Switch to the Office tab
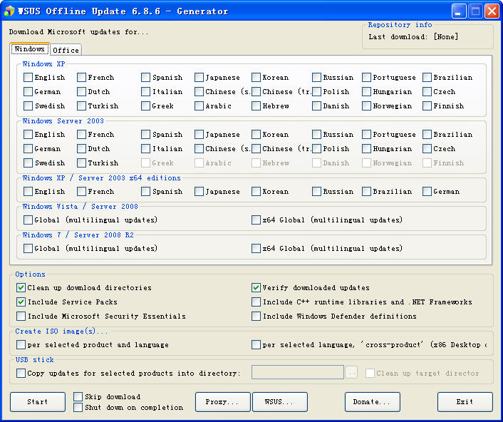This screenshot has width=503, height=422. tap(66, 50)
